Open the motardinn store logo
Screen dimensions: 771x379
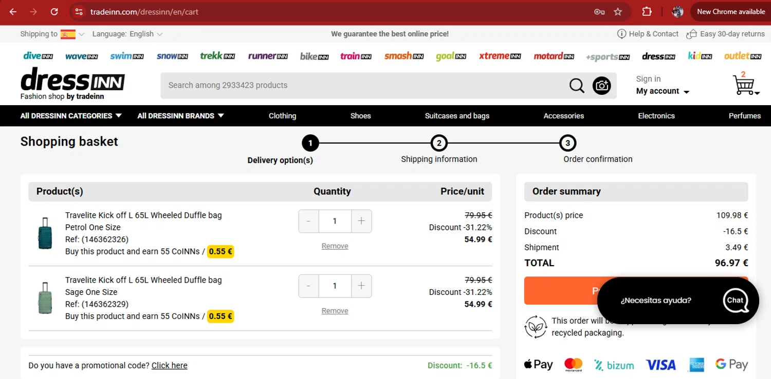[x=554, y=56]
